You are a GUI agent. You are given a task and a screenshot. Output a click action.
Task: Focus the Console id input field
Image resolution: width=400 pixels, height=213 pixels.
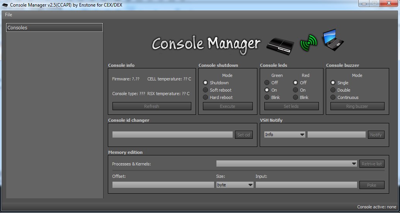[x=172, y=135]
